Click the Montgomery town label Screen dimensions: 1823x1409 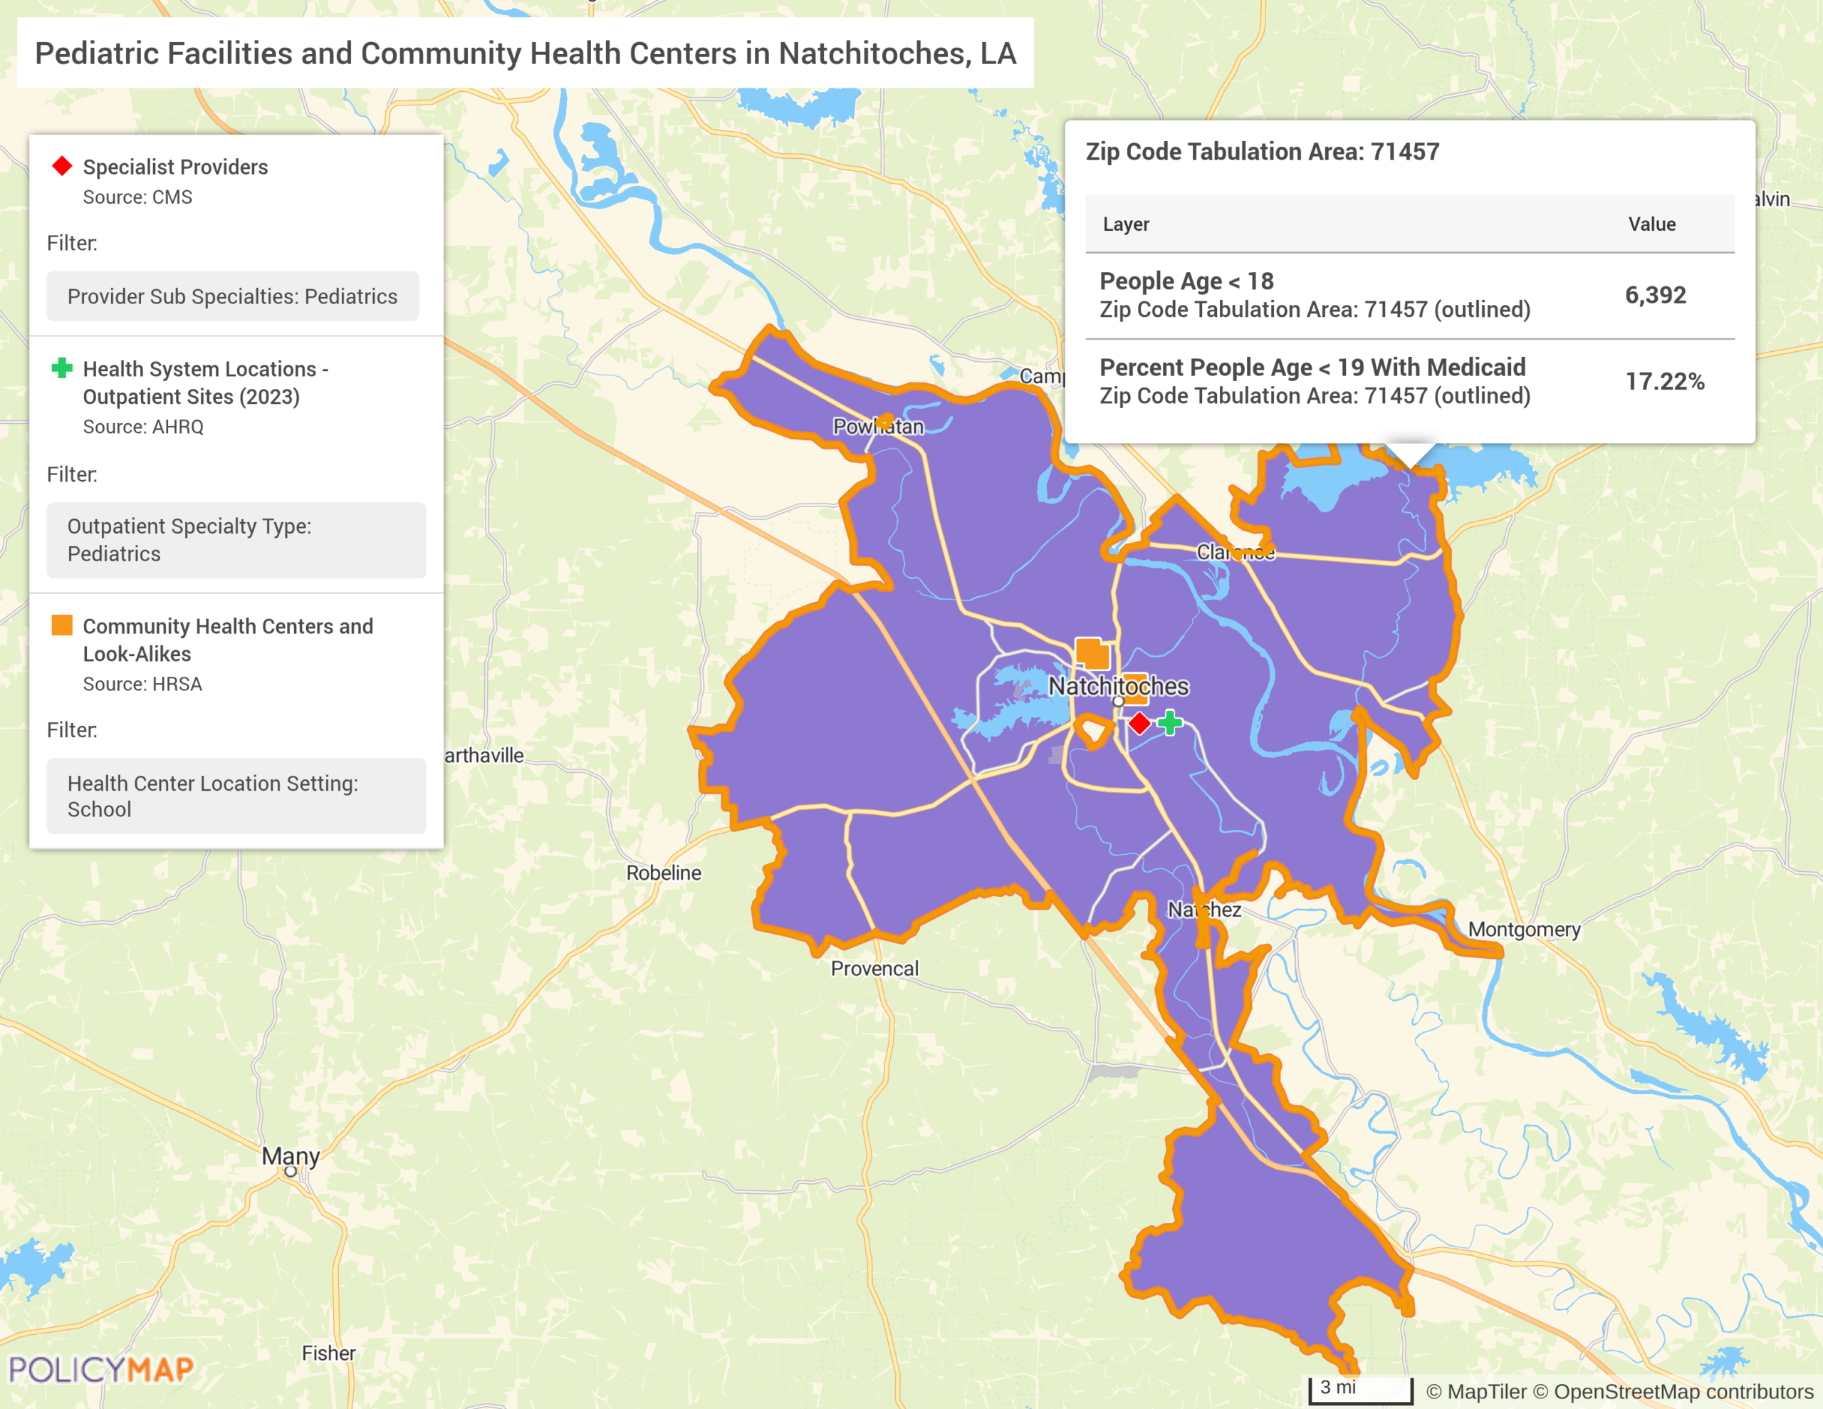(1524, 930)
